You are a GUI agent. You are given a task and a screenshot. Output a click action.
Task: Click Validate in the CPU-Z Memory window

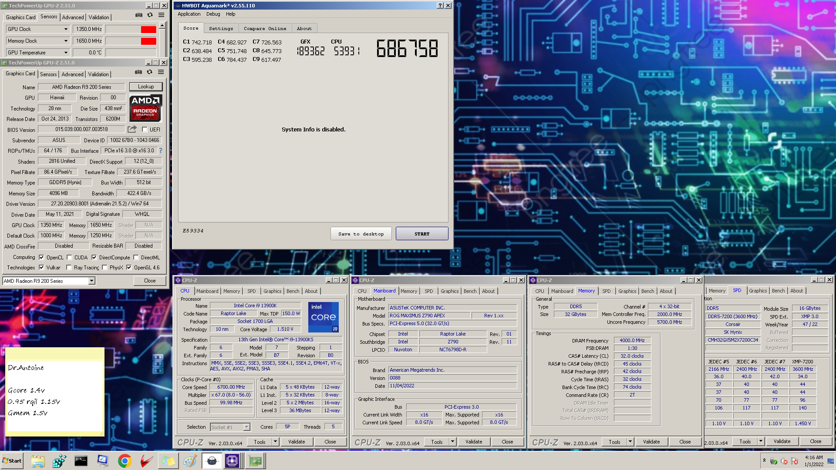(651, 442)
